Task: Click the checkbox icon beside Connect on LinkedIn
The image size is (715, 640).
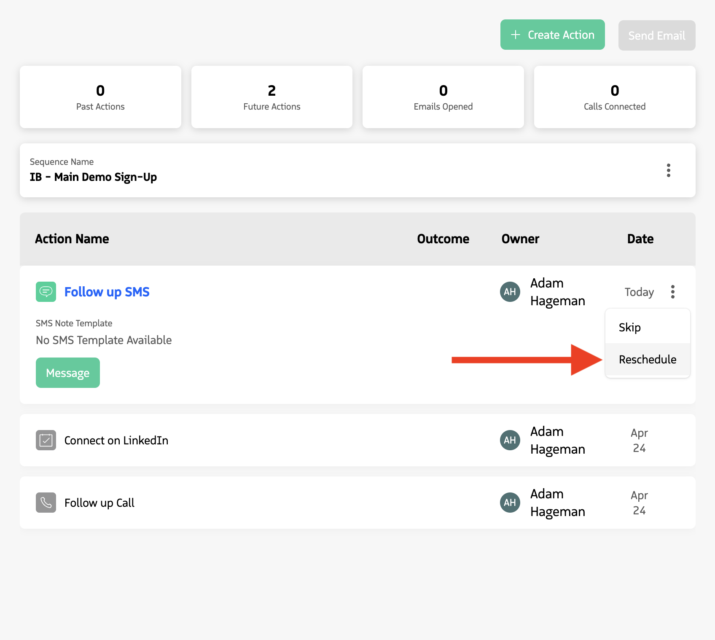Action: pos(46,440)
